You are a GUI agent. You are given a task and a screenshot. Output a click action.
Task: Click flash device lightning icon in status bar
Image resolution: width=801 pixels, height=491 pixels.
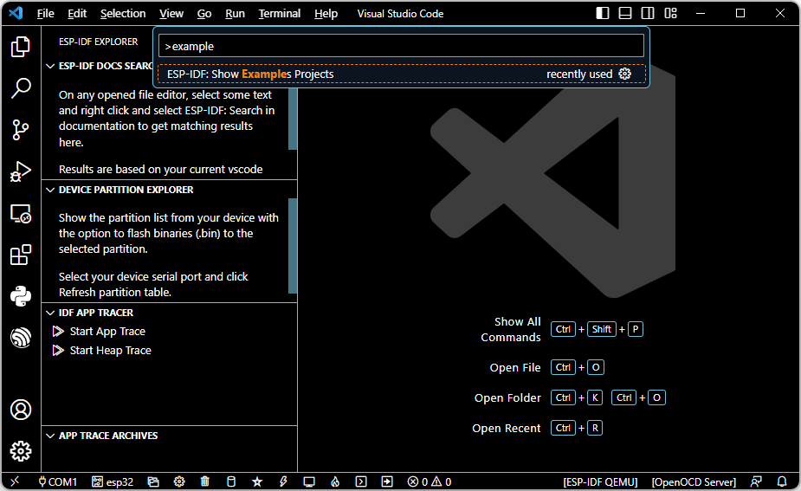pos(283,481)
